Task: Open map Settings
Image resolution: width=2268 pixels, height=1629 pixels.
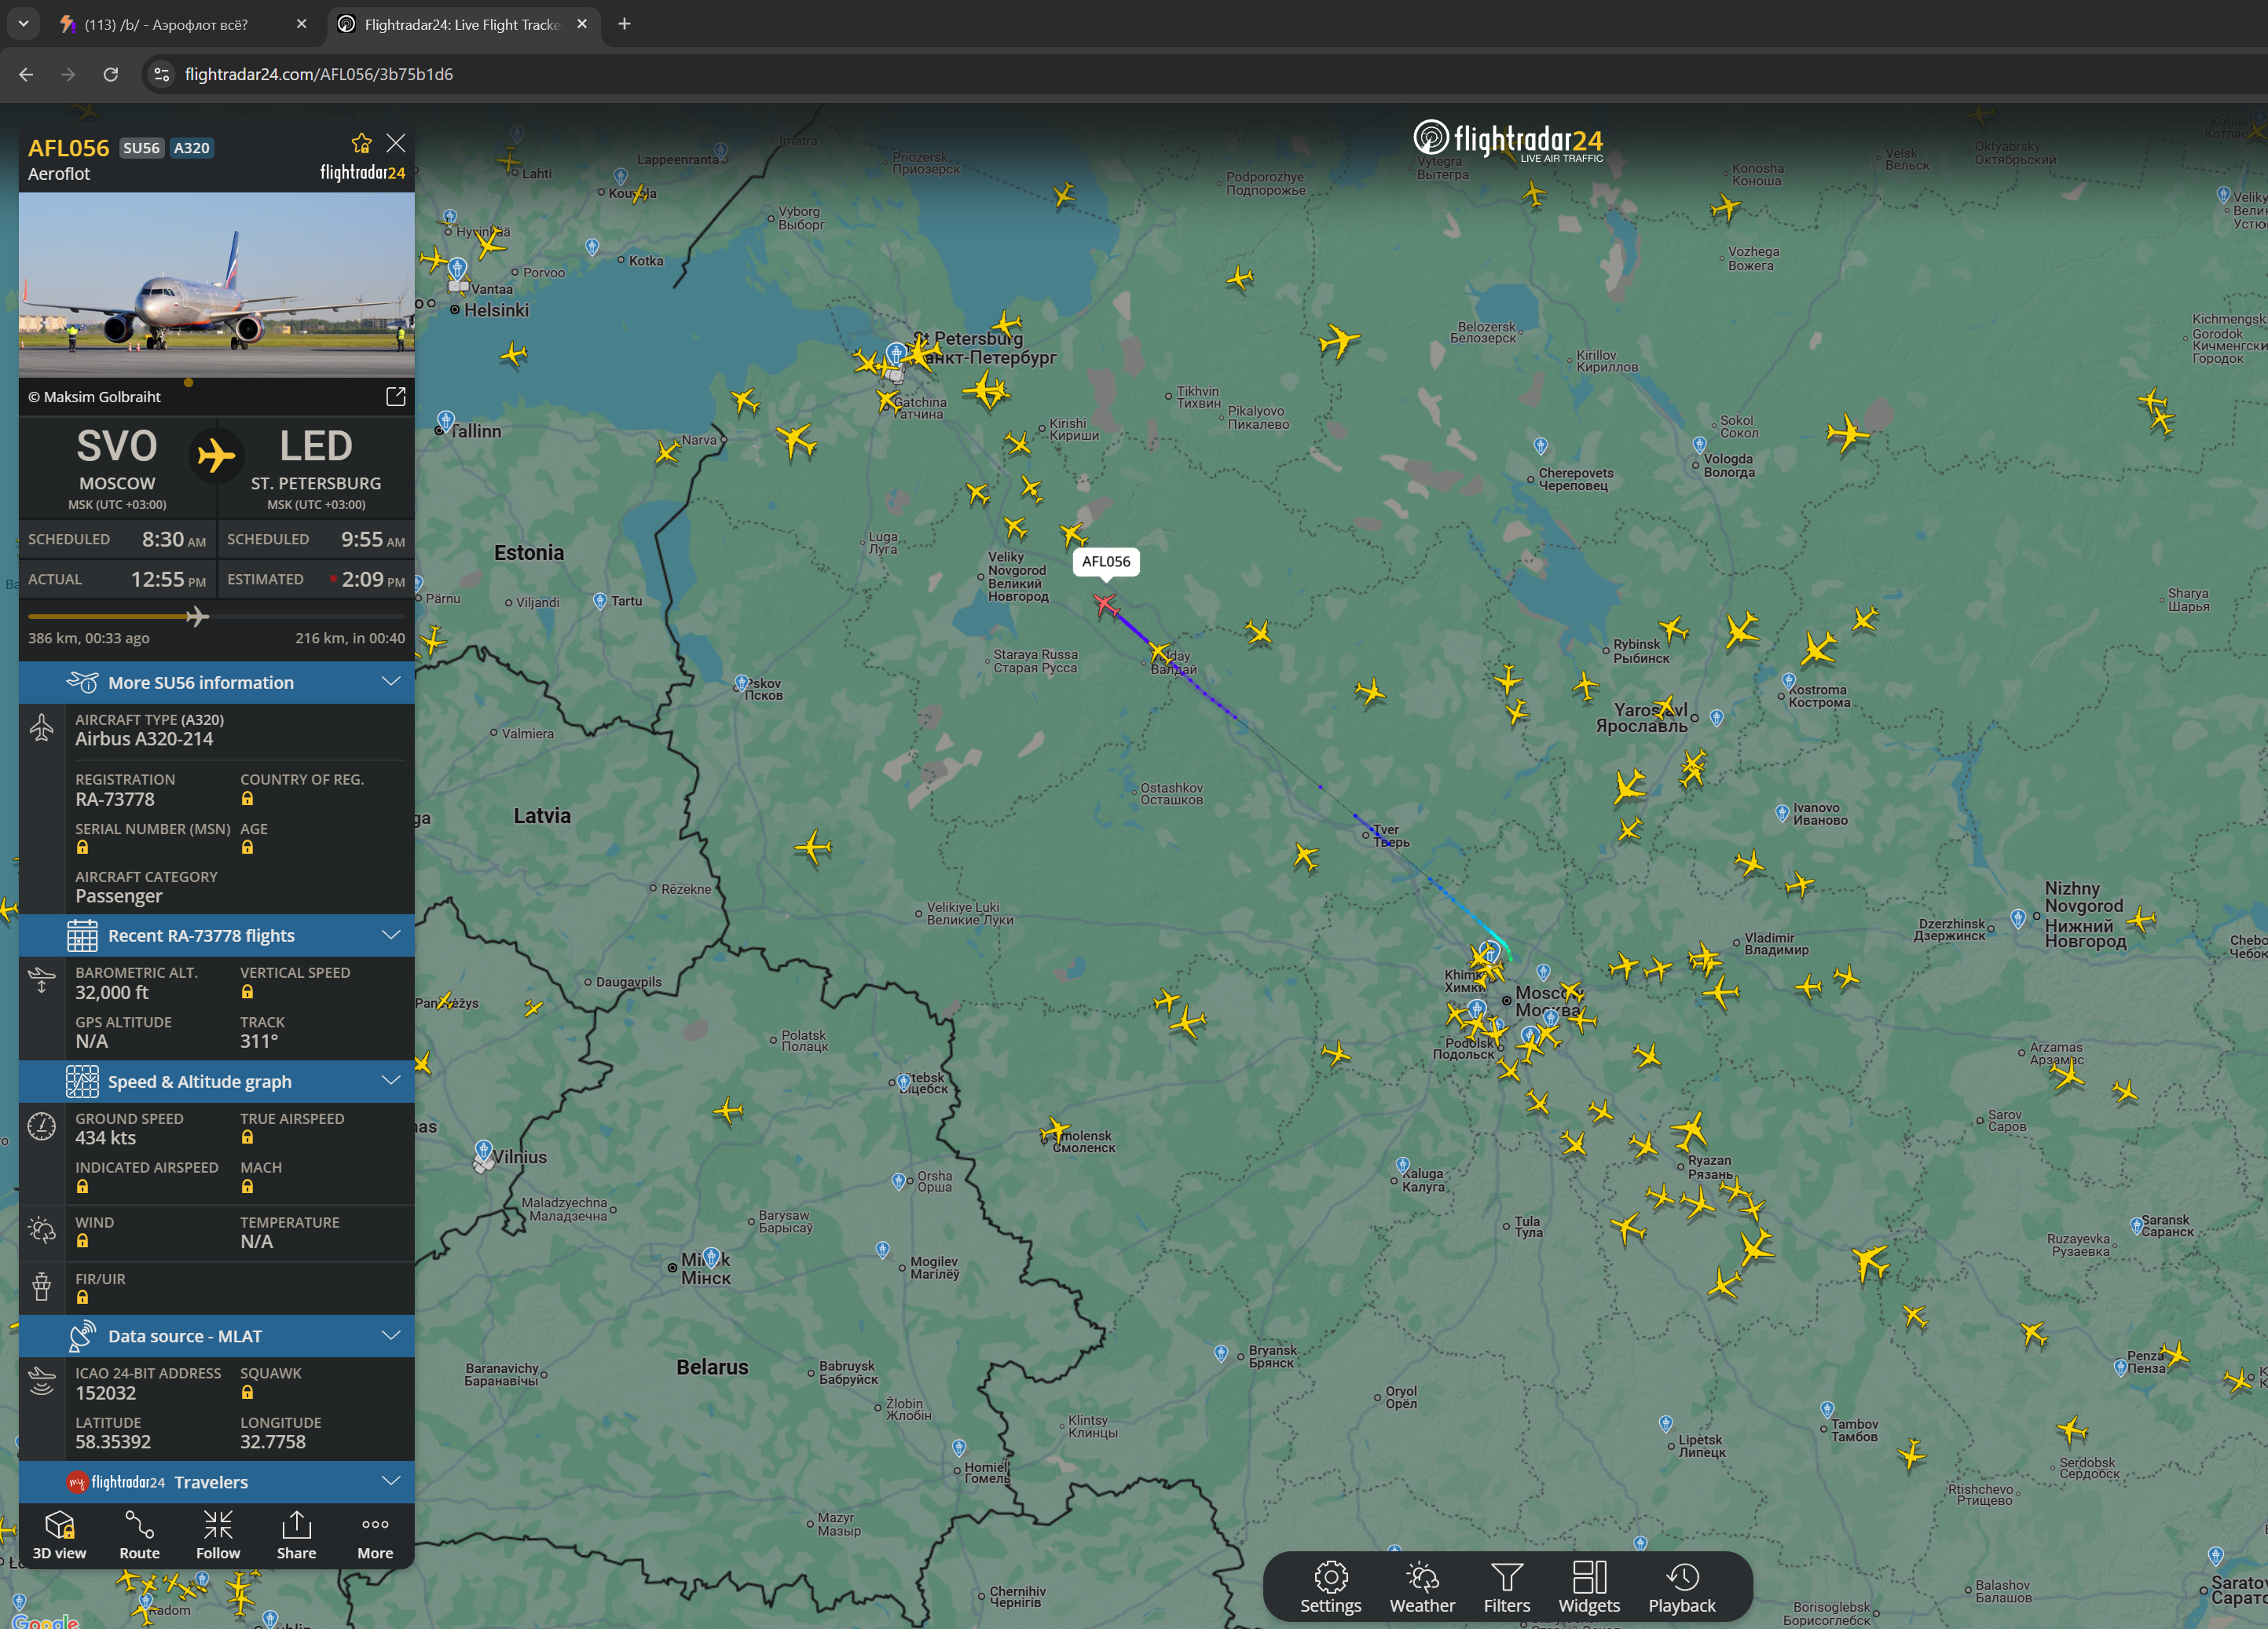Action: [x=1330, y=1587]
